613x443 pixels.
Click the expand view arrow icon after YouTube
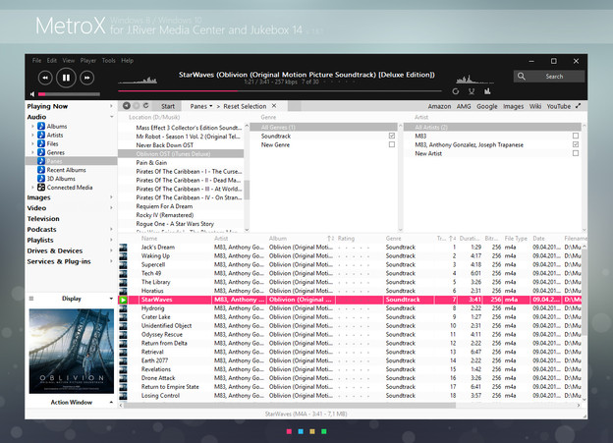click(x=579, y=105)
